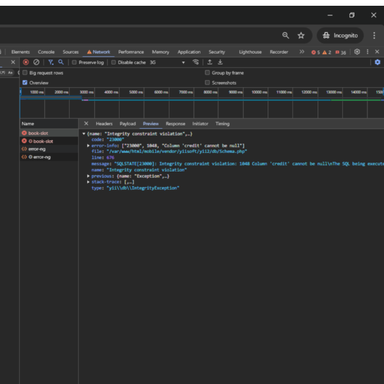This screenshot has width=384, height=384.
Task: Export HAR file download icon
Action: pyautogui.click(x=220, y=62)
